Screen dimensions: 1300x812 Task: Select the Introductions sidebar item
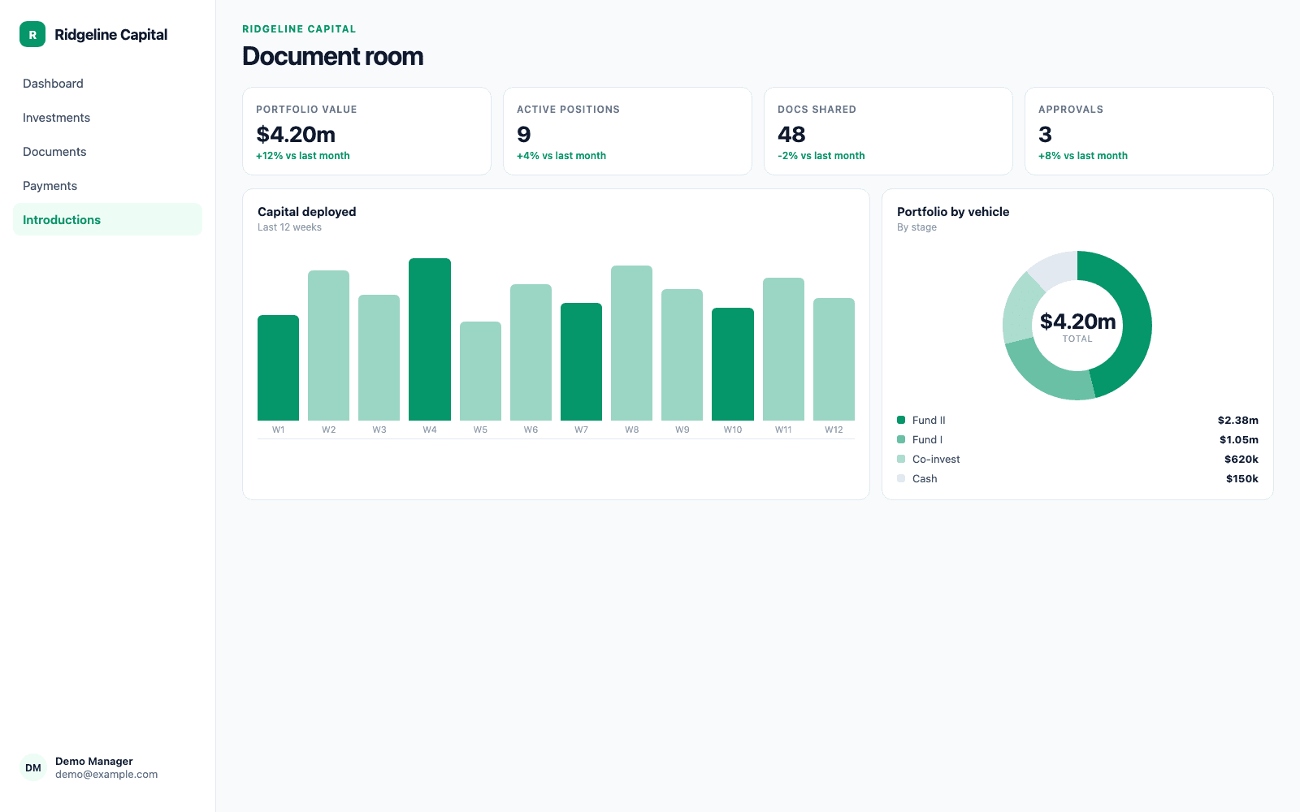click(x=107, y=220)
